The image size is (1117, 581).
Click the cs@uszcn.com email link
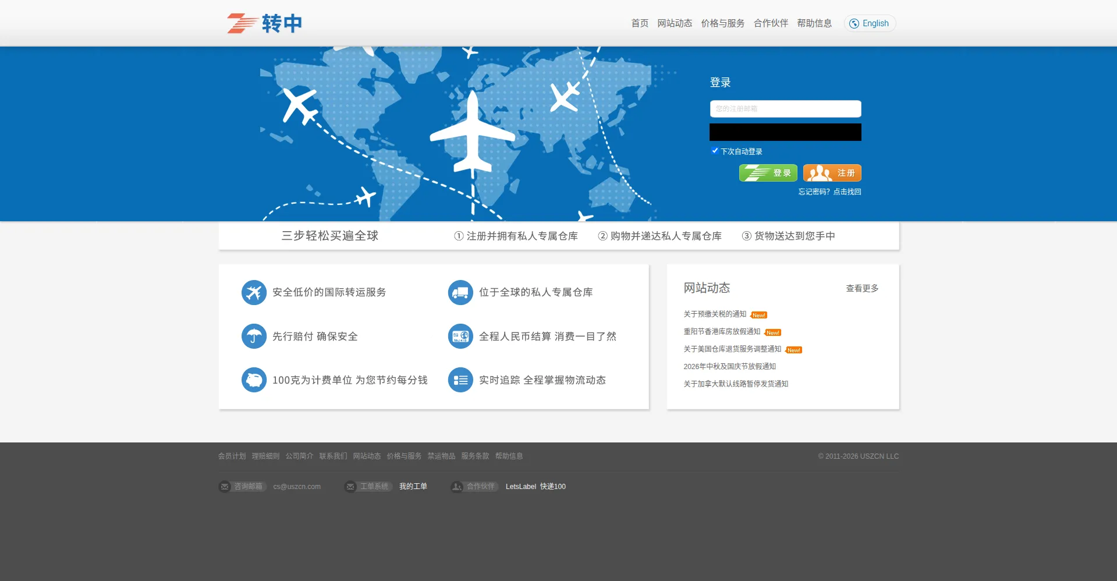click(x=297, y=487)
